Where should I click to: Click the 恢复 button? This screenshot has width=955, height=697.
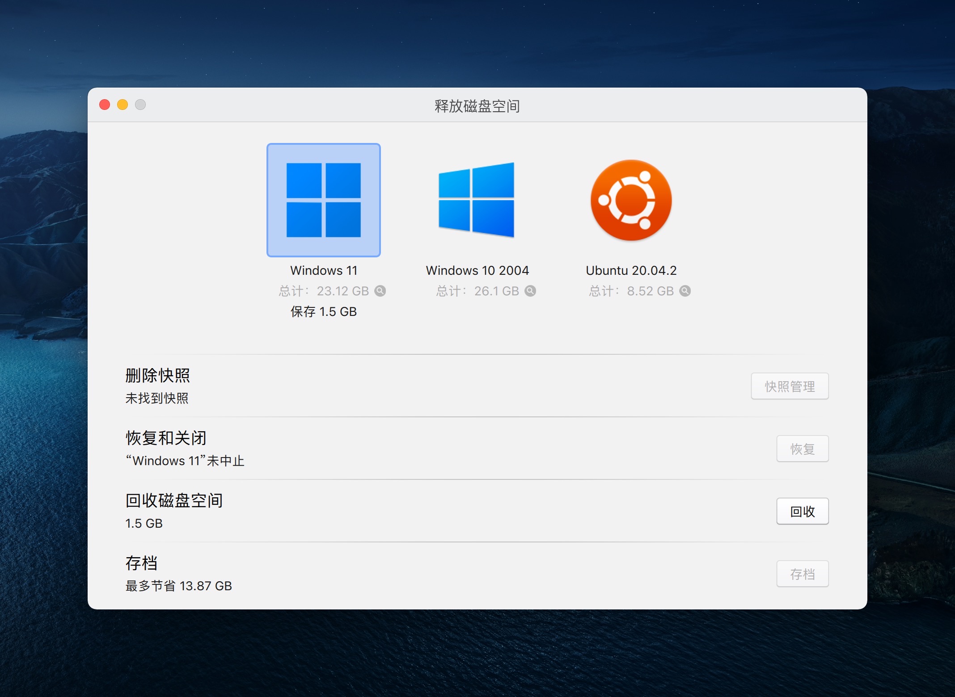(x=803, y=449)
